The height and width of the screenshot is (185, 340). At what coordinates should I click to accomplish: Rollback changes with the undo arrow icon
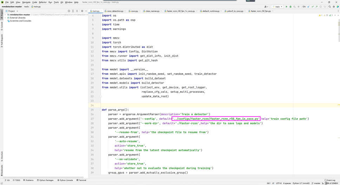pos(325,7)
